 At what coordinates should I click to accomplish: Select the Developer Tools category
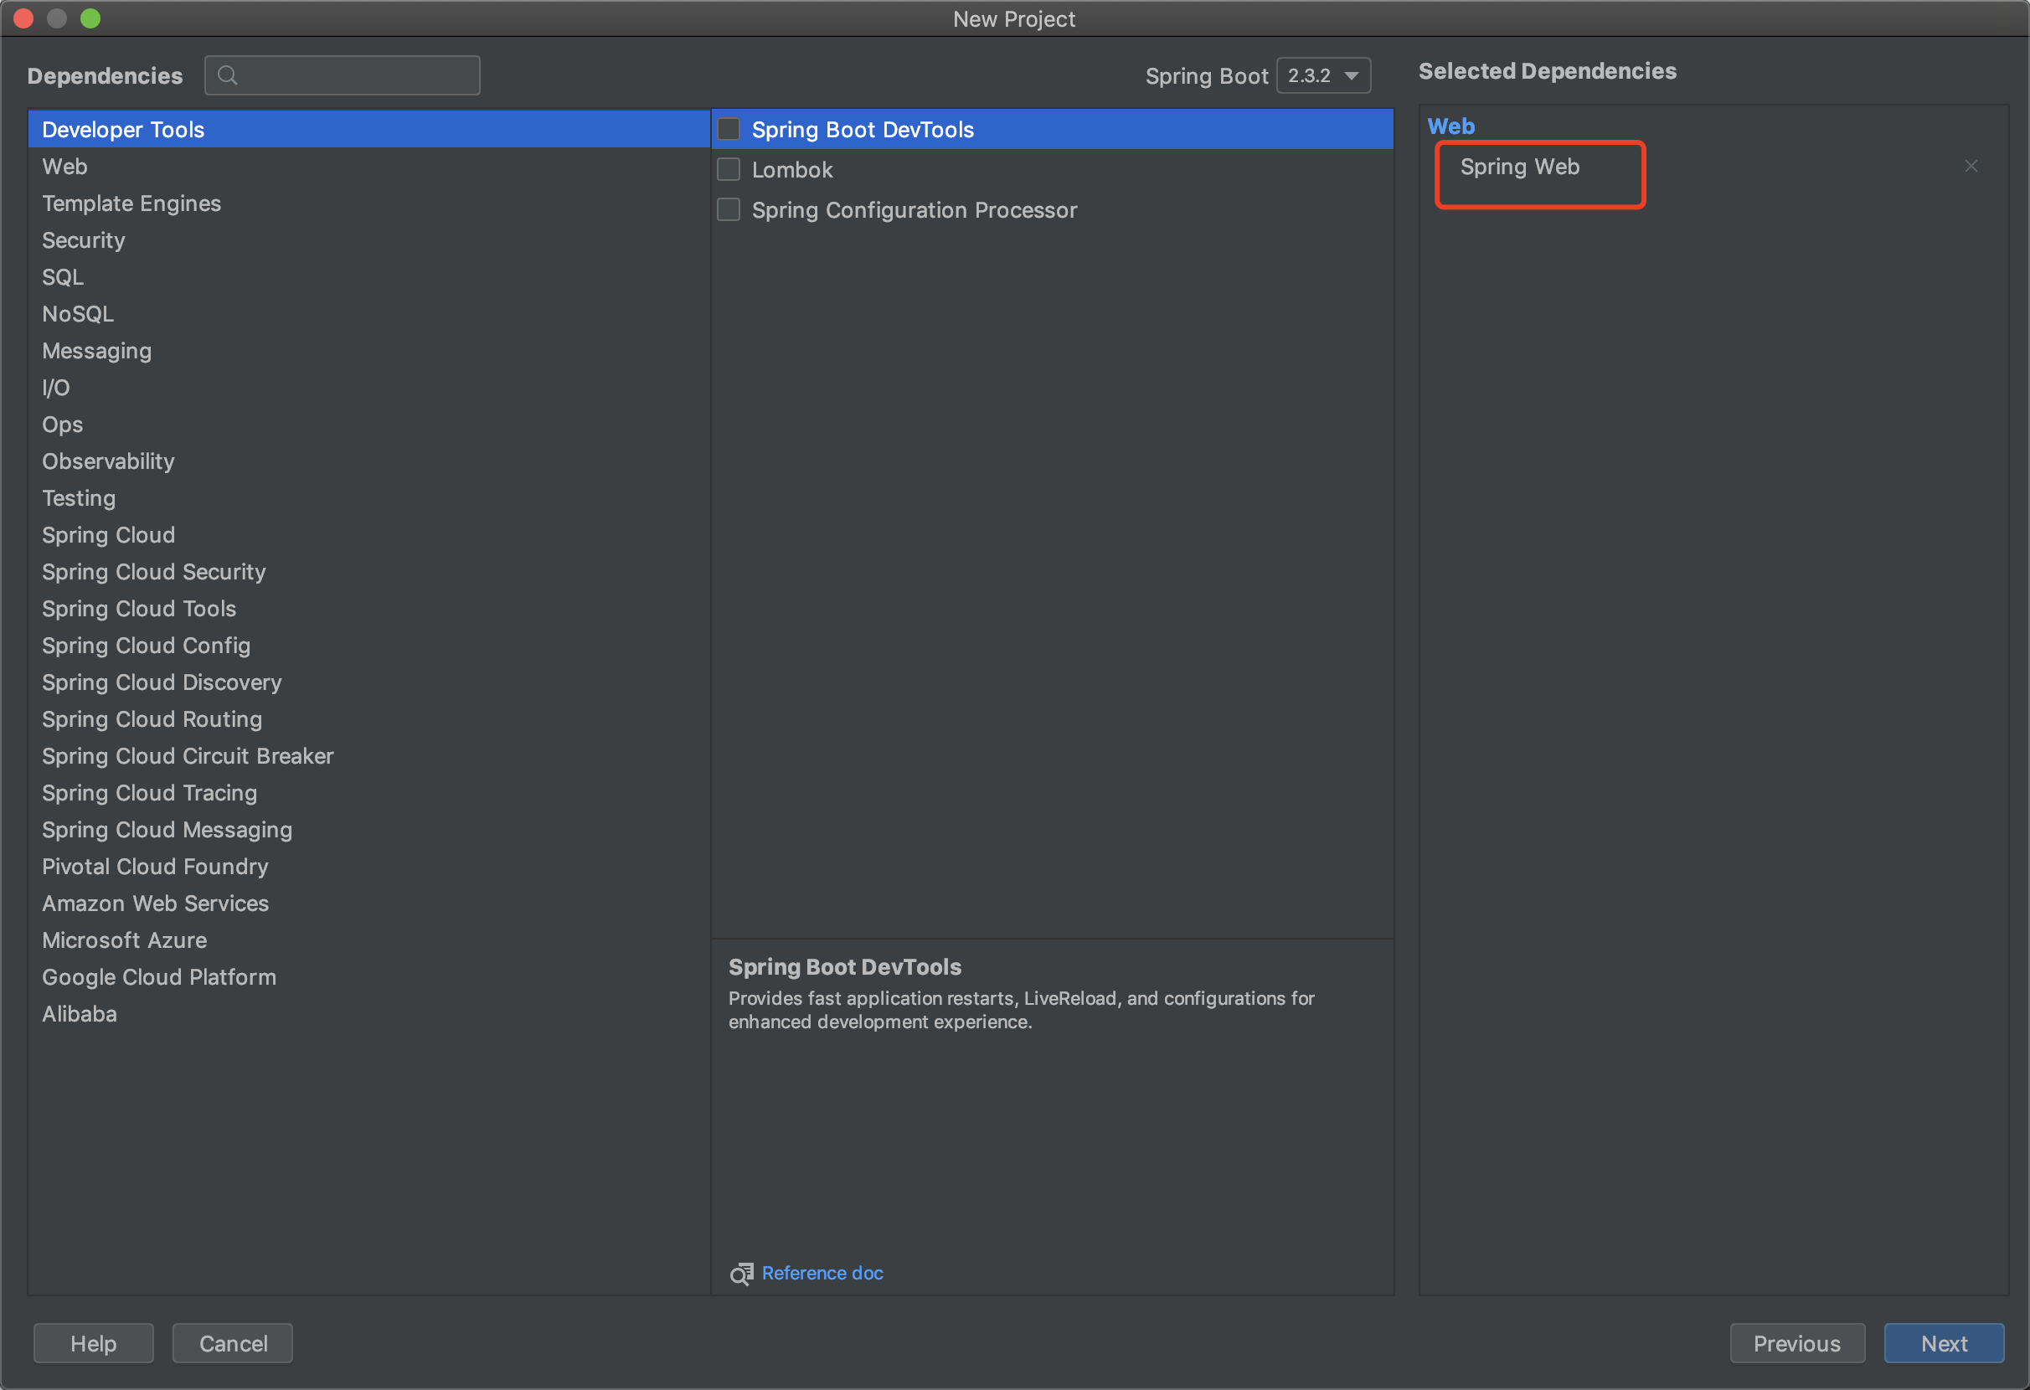pos(368,129)
